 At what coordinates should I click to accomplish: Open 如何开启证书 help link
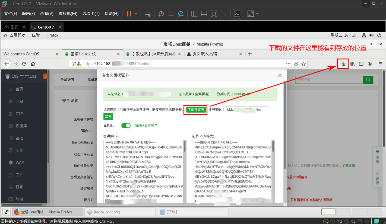(x=146, y=126)
